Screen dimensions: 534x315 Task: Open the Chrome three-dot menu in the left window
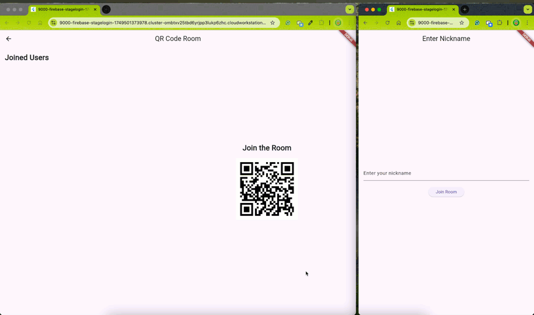pyautogui.click(x=349, y=23)
